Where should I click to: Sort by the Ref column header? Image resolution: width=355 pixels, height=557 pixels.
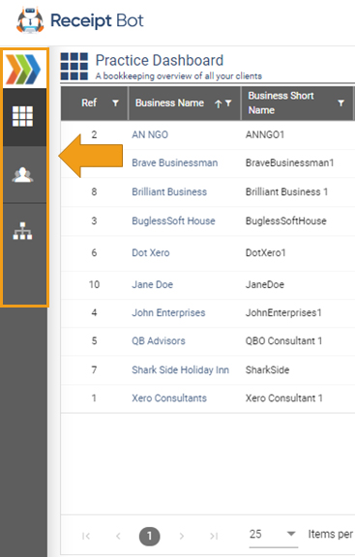coord(89,103)
